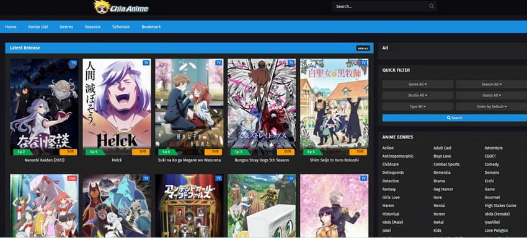Viewport: 527px width, 238px height.
Task: Expand the Status All dropdown
Action: (x=492, y=95)
